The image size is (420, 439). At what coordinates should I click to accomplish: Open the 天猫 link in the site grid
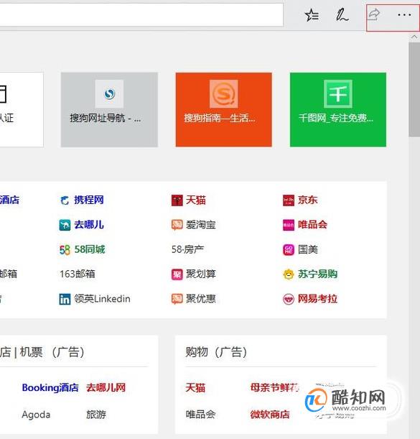(195, 200)
